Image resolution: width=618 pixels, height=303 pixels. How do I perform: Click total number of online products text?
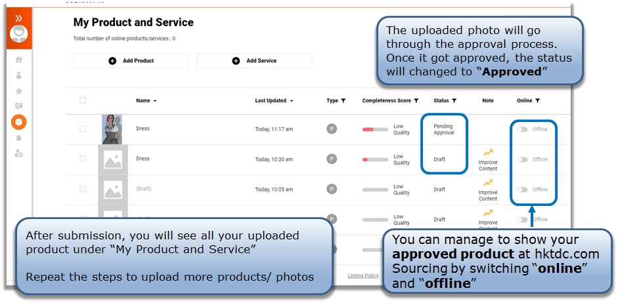(x=124, y=39)
